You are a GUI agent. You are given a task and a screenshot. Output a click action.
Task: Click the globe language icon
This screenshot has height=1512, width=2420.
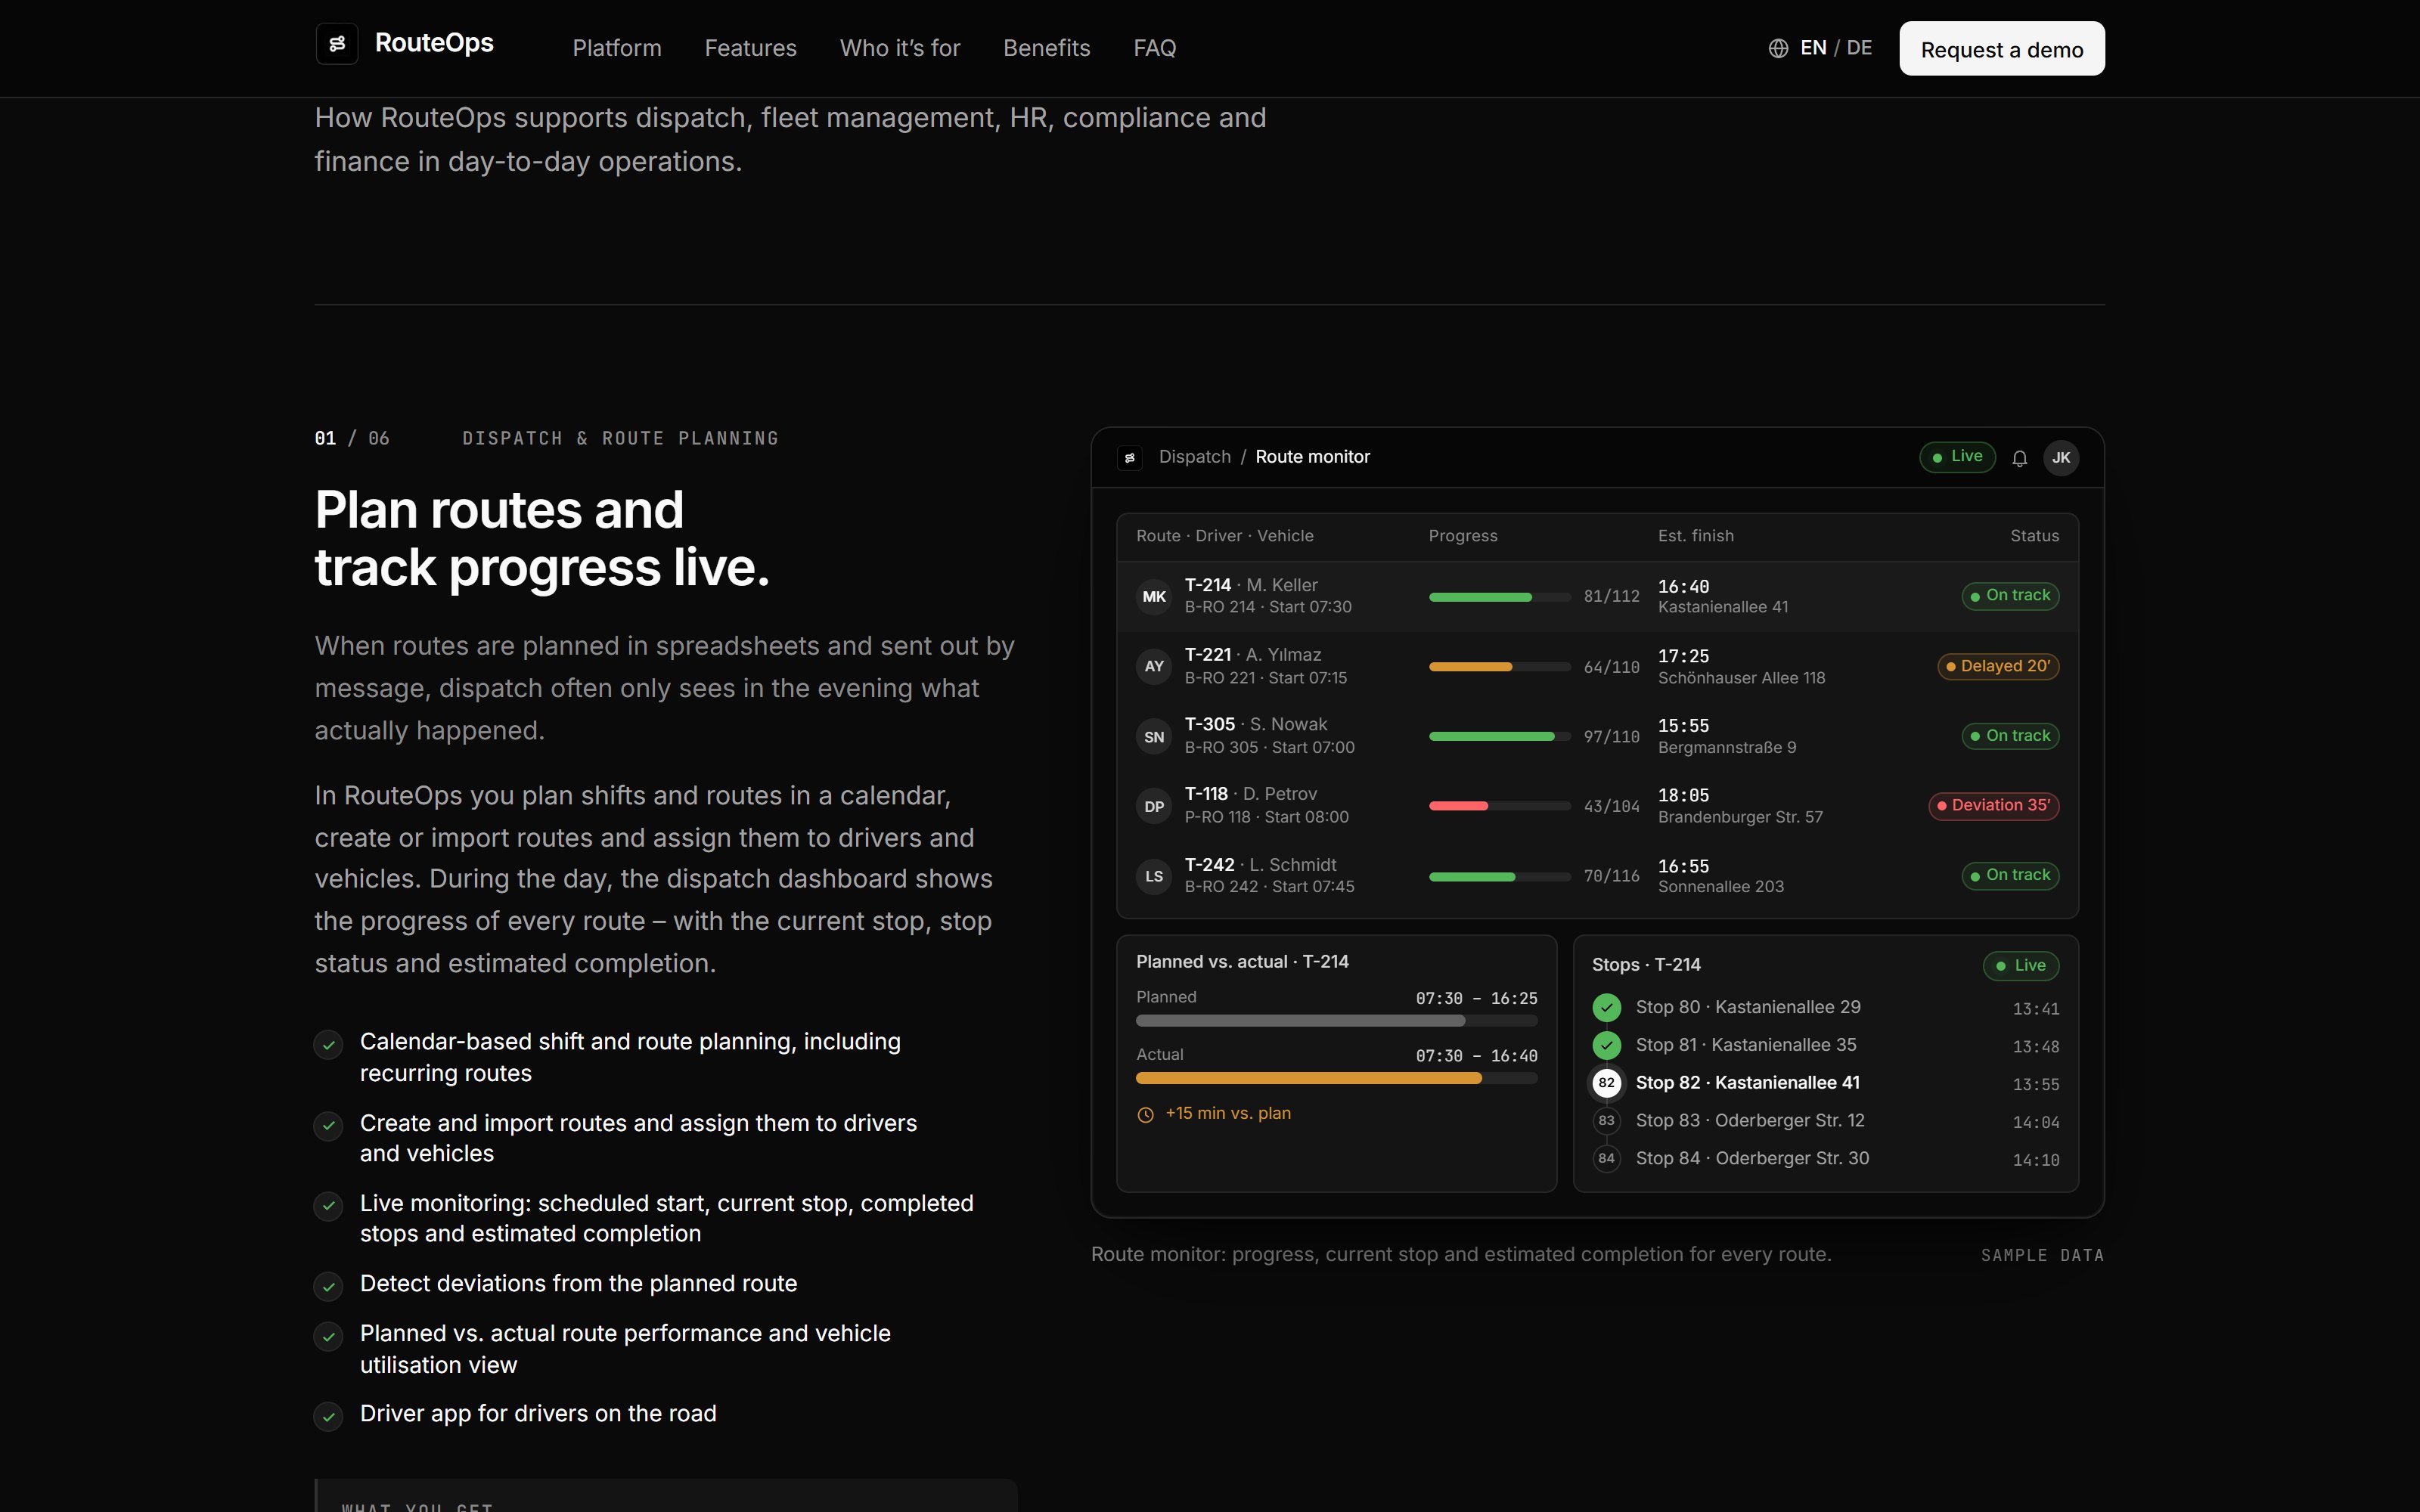tap(1778, 48)
